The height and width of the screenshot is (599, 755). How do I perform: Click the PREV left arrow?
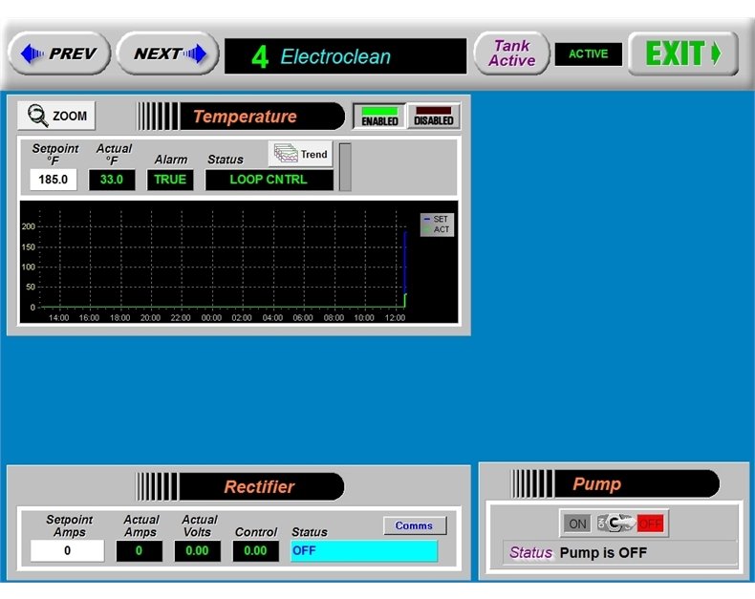click(58, 53)
